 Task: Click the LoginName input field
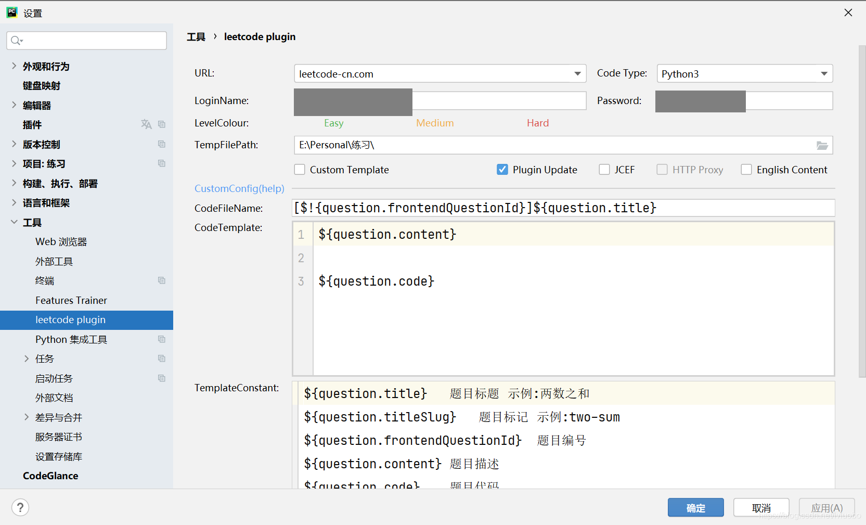[x=440, y=101]
